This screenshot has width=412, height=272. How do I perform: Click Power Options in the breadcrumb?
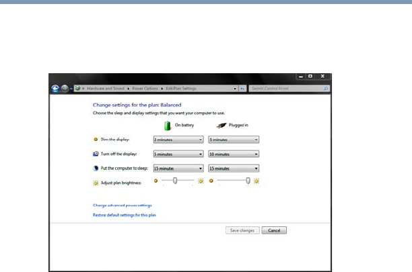145,88
